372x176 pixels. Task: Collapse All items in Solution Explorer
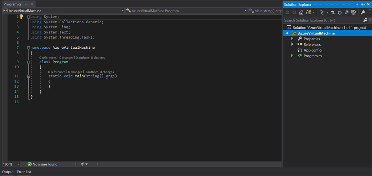(x=346, y=12)
